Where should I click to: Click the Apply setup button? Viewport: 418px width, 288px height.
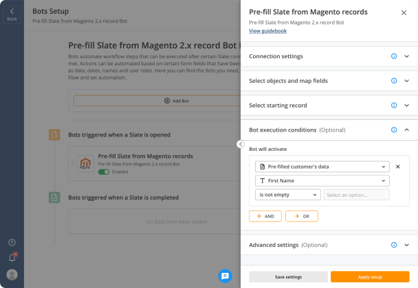point(370,277)
